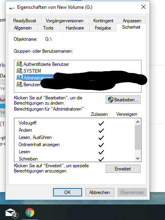Cancel the dialog with Abbrechen
This screenshot has height=220, width=165.
tap(100, 192)
